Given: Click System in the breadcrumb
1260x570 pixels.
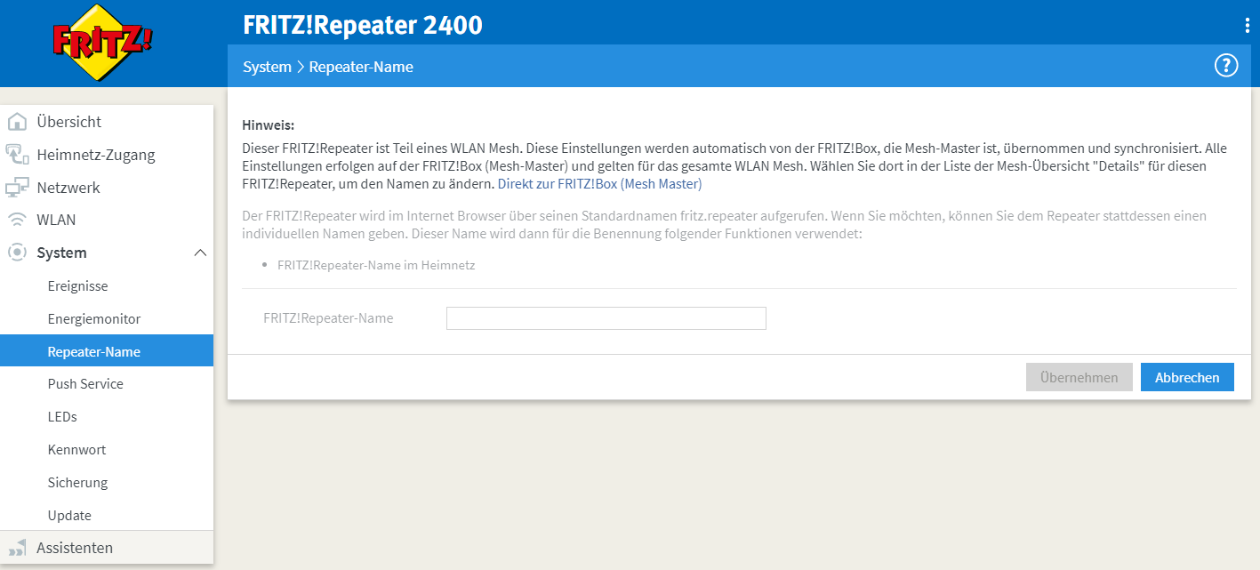Looking at the screenshot, I should (x=267, y=67).
